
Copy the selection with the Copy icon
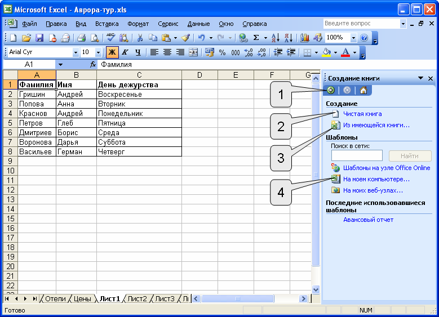pyautogui.click(x=153, y=38)
